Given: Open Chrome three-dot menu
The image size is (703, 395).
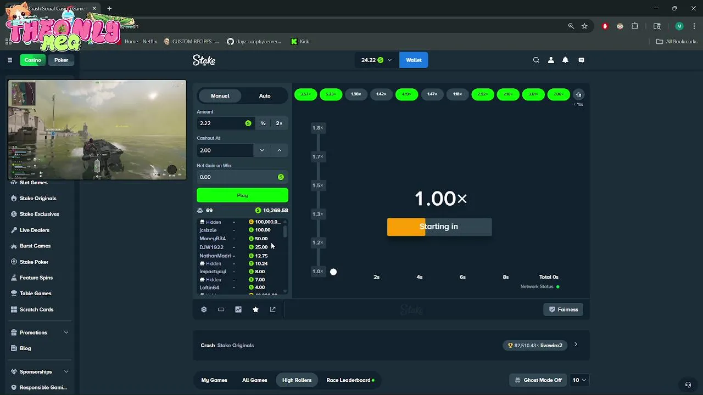Looking at the screenshot, I should pos(695,26).
